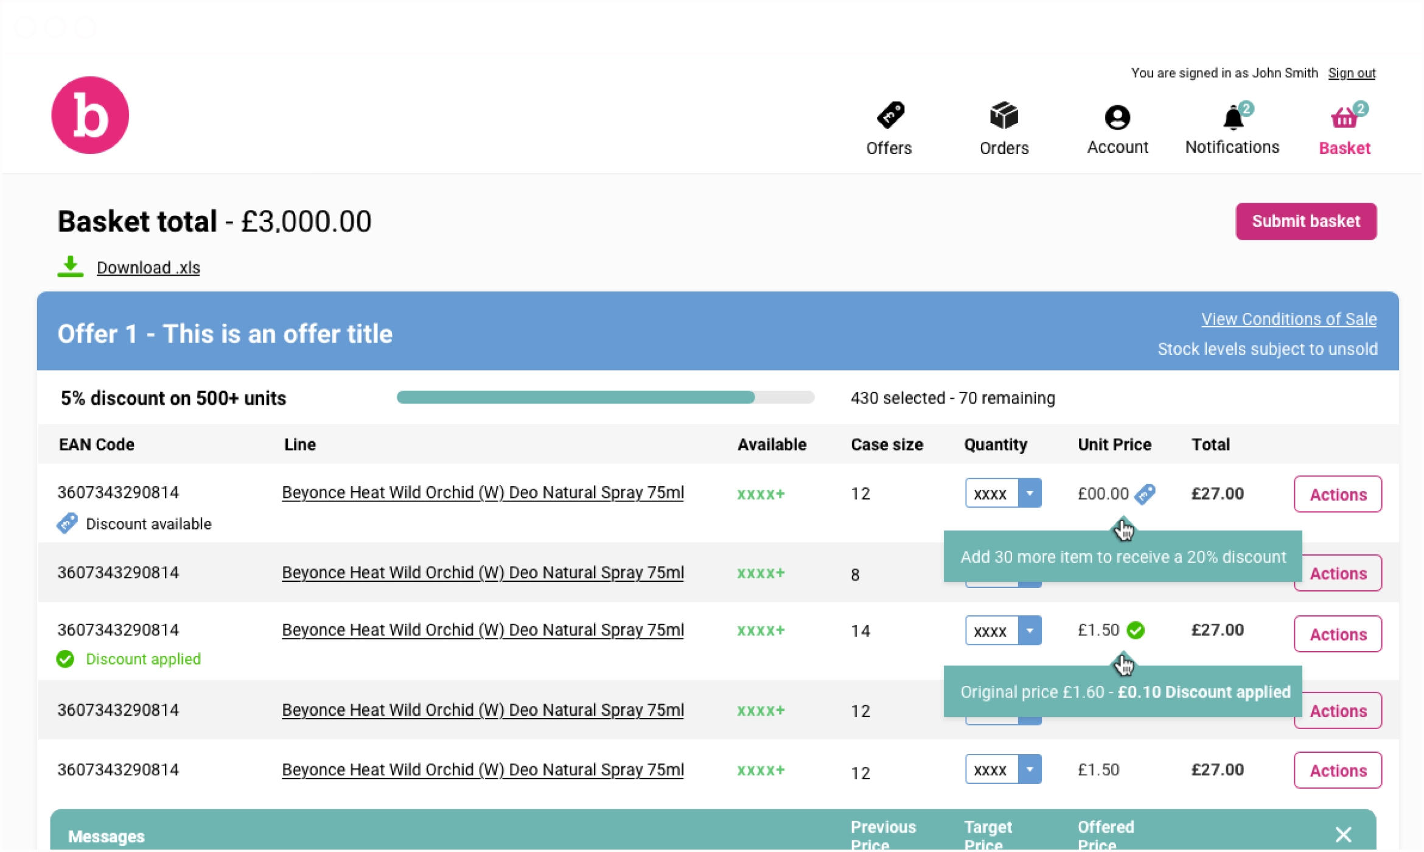Open quantity dropdown in last product row
The width and height of the screenshot is (1424, 852).
click(x=1030, y=770)
